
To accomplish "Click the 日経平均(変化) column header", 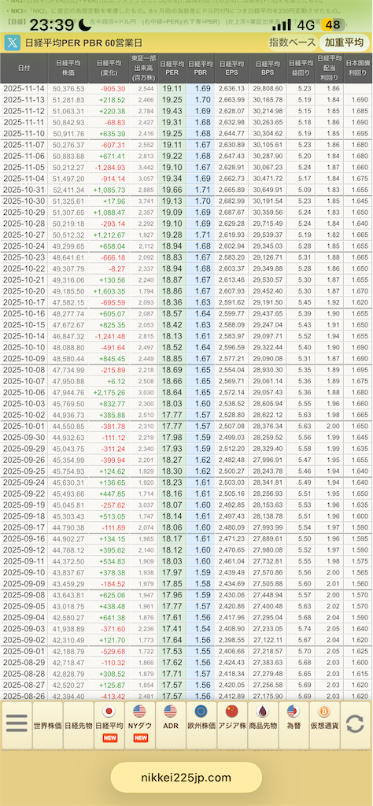I will click(109, 68).
